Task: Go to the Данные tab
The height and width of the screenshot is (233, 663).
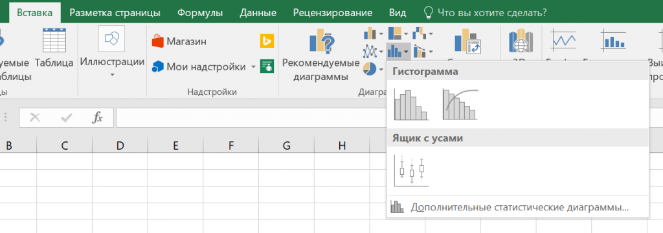Action: (x=258, y=13)
